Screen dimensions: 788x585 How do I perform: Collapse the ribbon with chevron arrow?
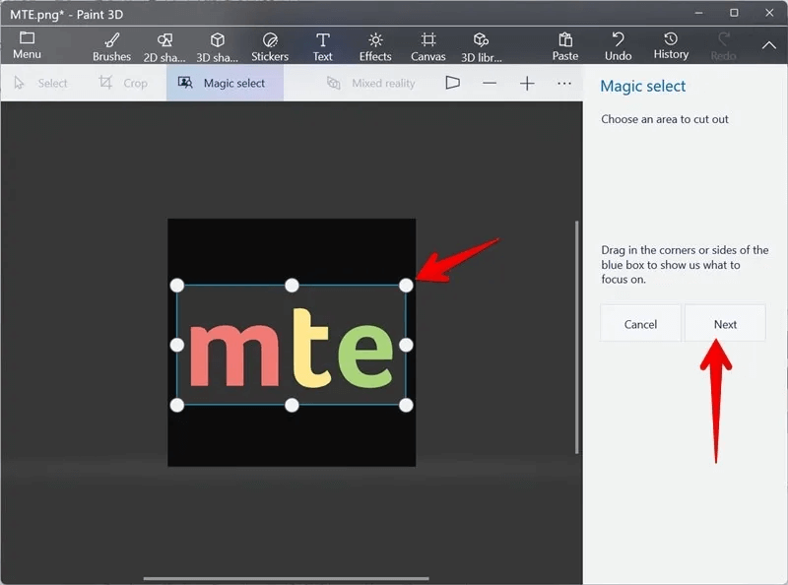pos(768,45)
